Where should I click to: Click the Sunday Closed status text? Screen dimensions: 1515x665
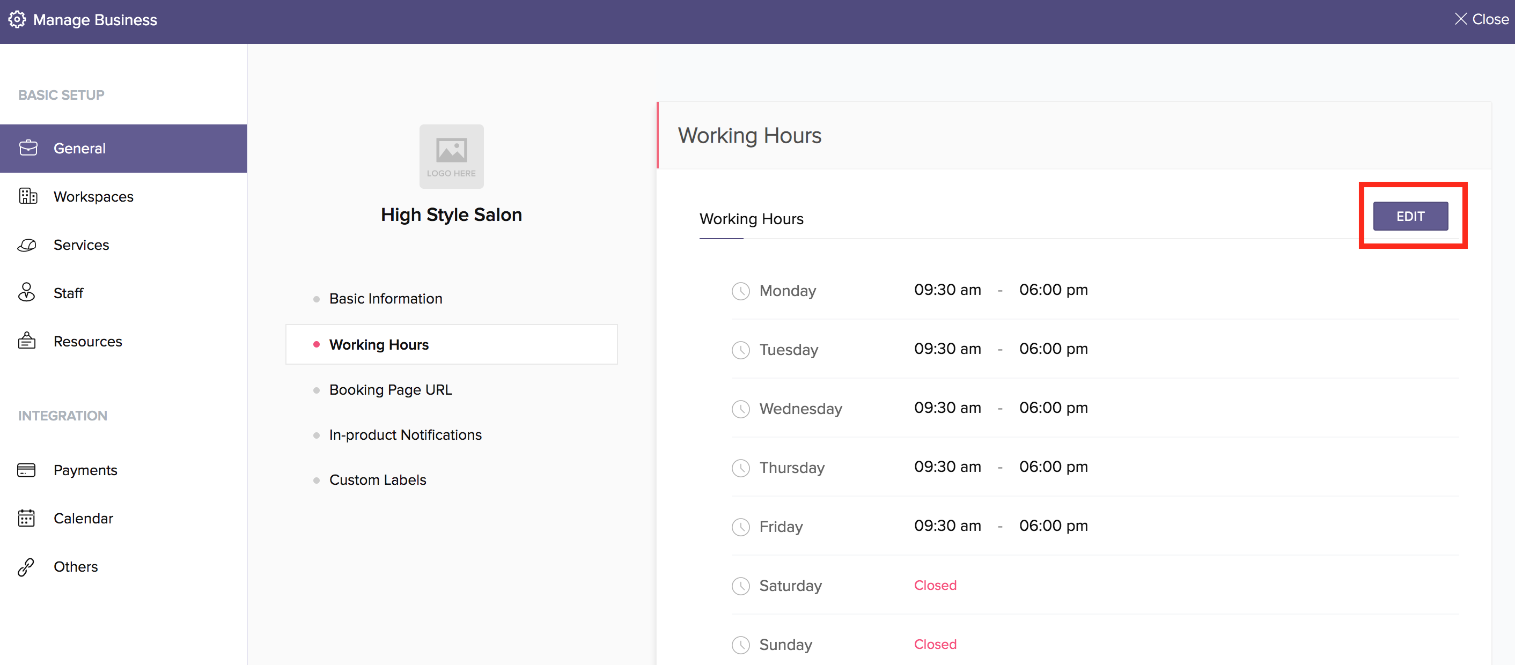click(935, 644)
